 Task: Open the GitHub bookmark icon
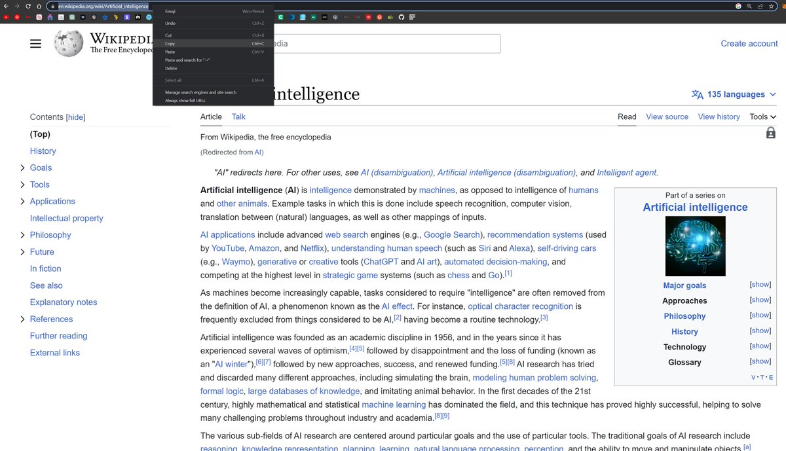point(402,17)
